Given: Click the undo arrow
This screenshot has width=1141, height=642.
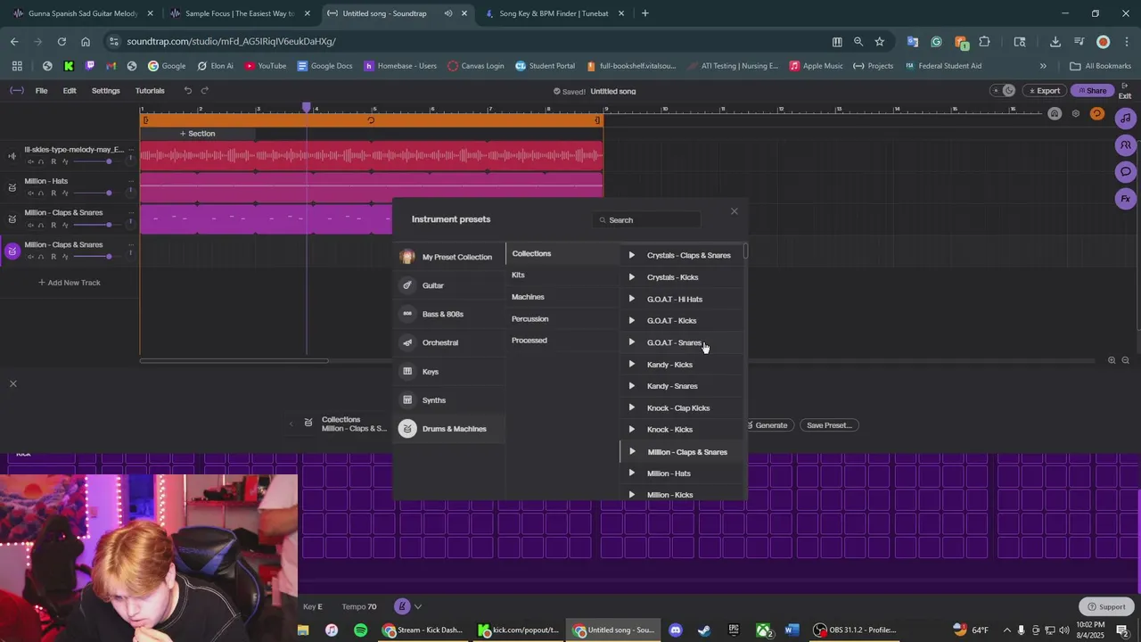Looking at the screenshot, I should 187,90.
